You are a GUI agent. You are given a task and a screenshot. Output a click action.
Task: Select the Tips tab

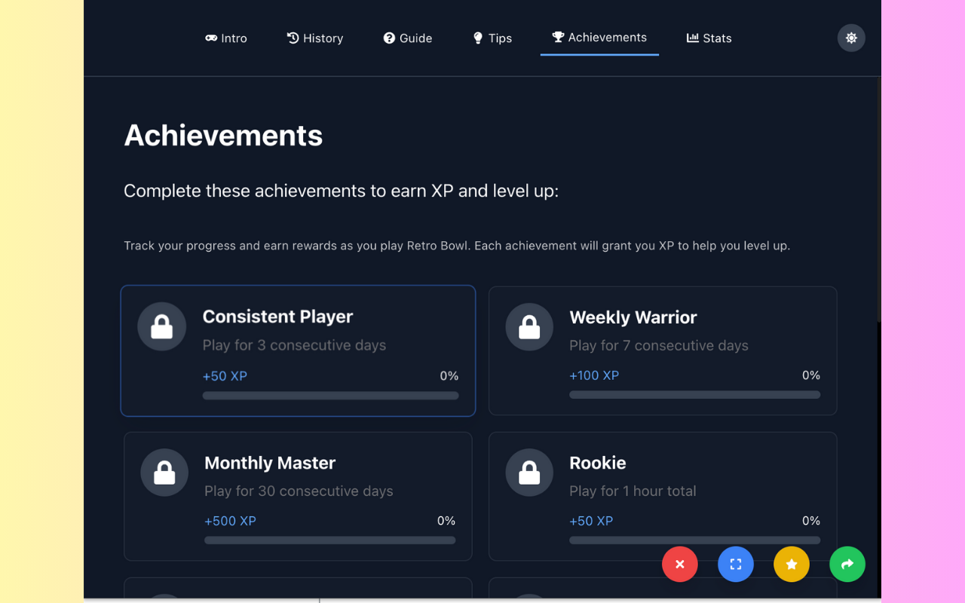point(492,38)
